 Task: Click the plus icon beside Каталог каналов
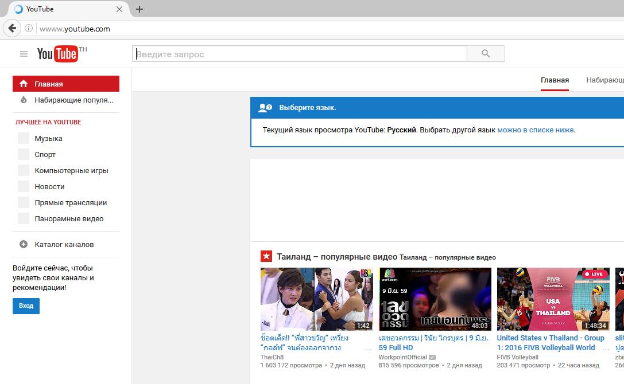pos(24,244)
